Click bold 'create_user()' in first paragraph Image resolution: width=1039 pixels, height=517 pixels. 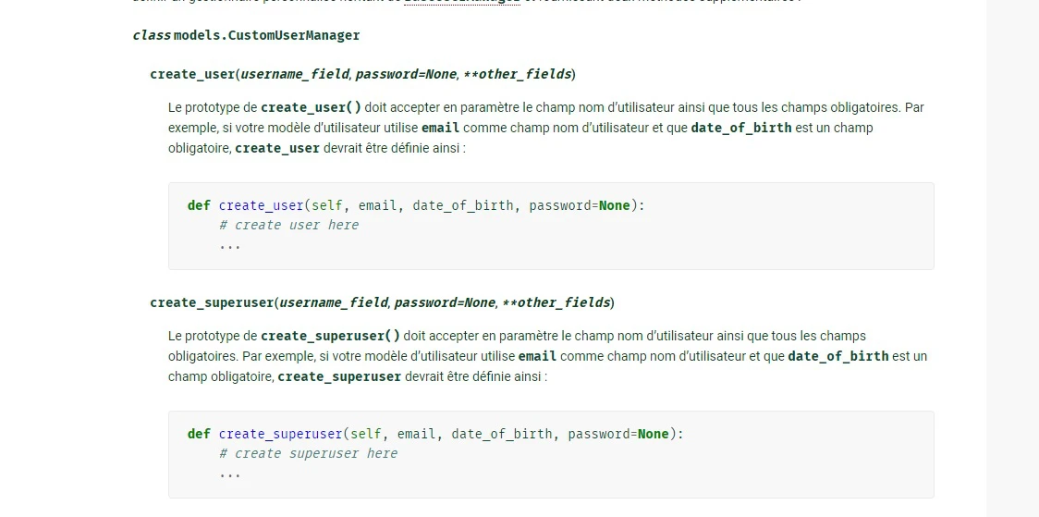point(311,107)
